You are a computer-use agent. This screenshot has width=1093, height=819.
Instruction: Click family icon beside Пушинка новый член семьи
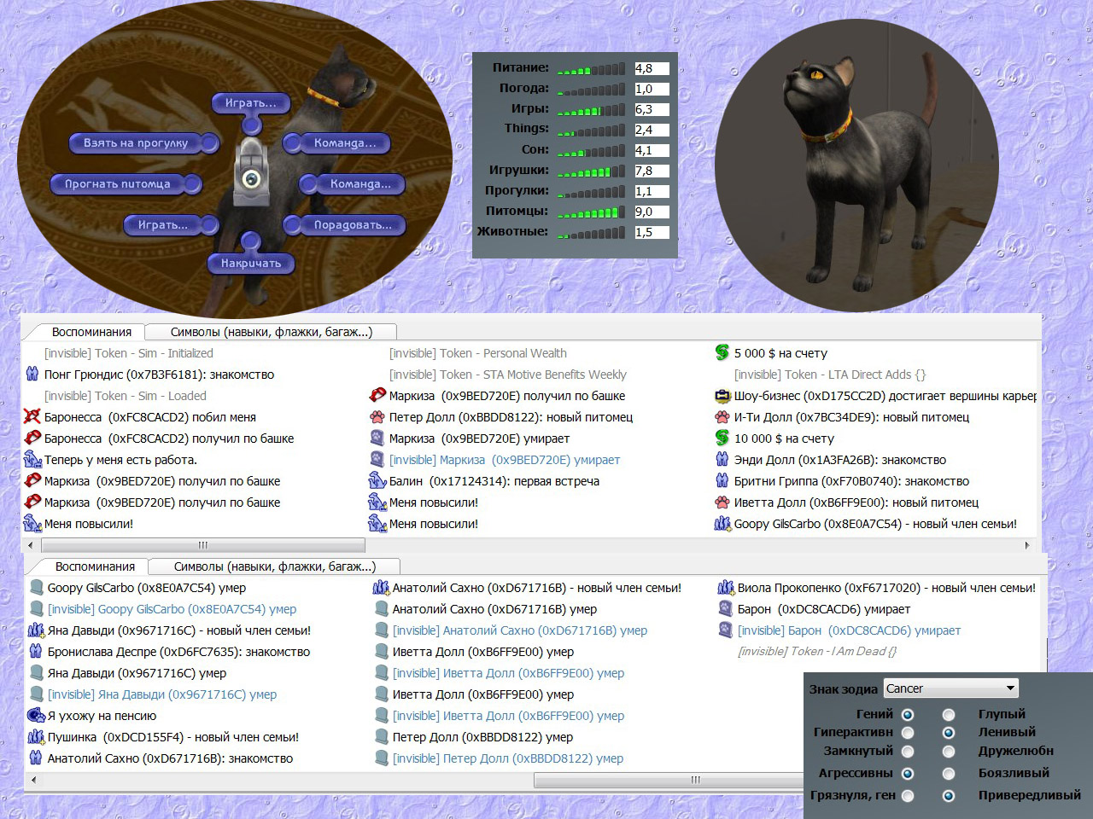[36, 737]
